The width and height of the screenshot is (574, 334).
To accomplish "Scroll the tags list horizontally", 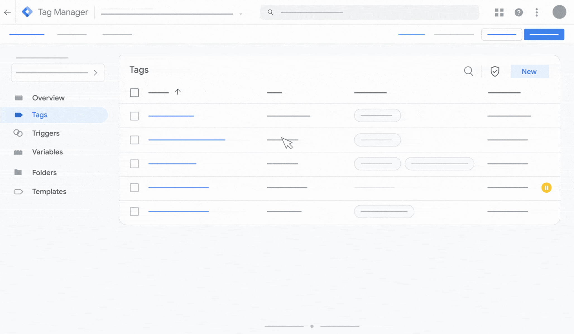I will (312, 326).
